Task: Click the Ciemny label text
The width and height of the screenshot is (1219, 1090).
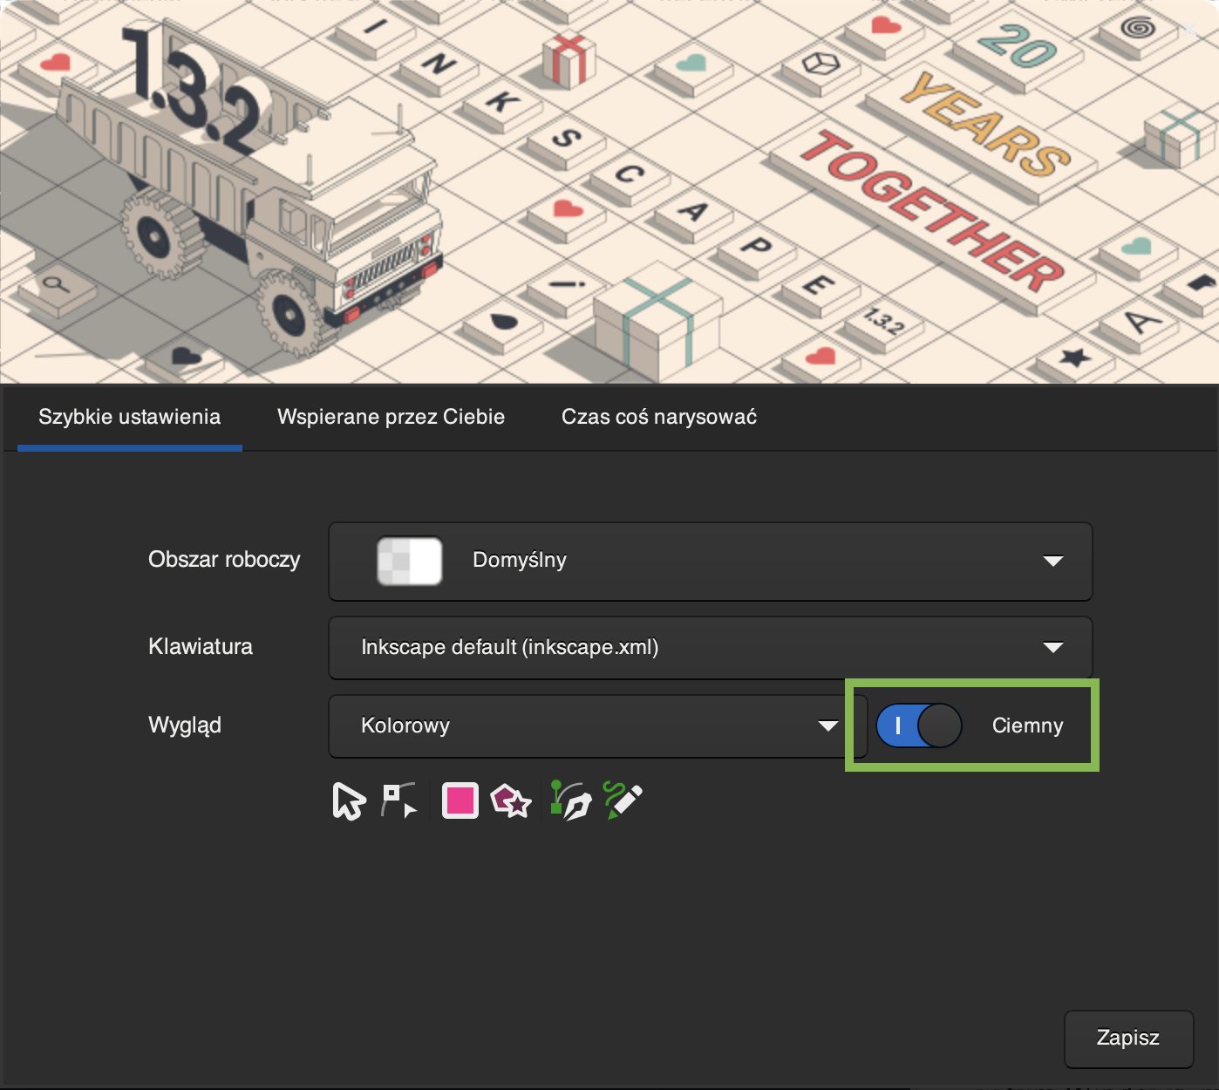Action: click(x=1027, y=726)
